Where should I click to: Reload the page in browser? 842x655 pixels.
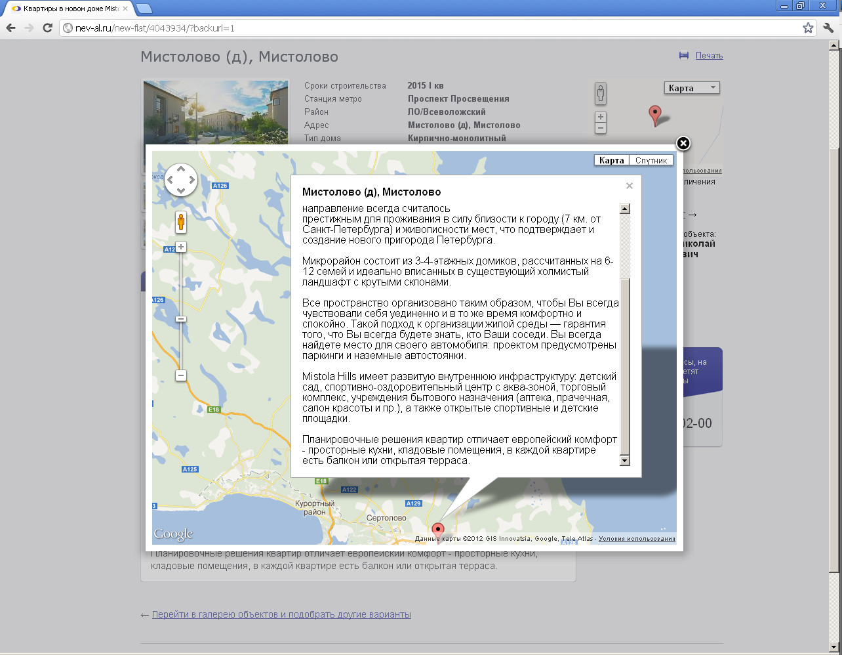47,28
